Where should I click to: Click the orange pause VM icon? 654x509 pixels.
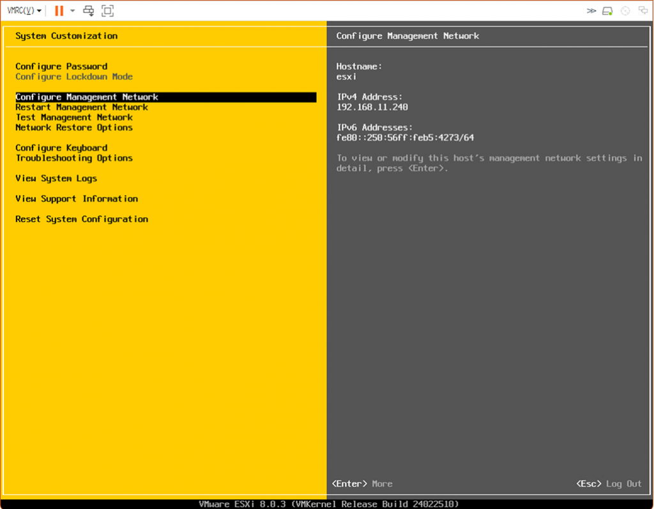pyautogui.click(x=59, y=10)
